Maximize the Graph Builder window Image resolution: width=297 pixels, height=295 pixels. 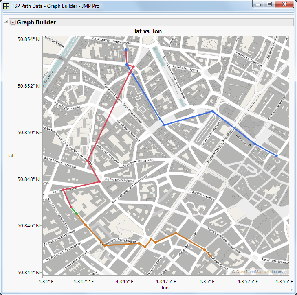[x=269, y=4]
